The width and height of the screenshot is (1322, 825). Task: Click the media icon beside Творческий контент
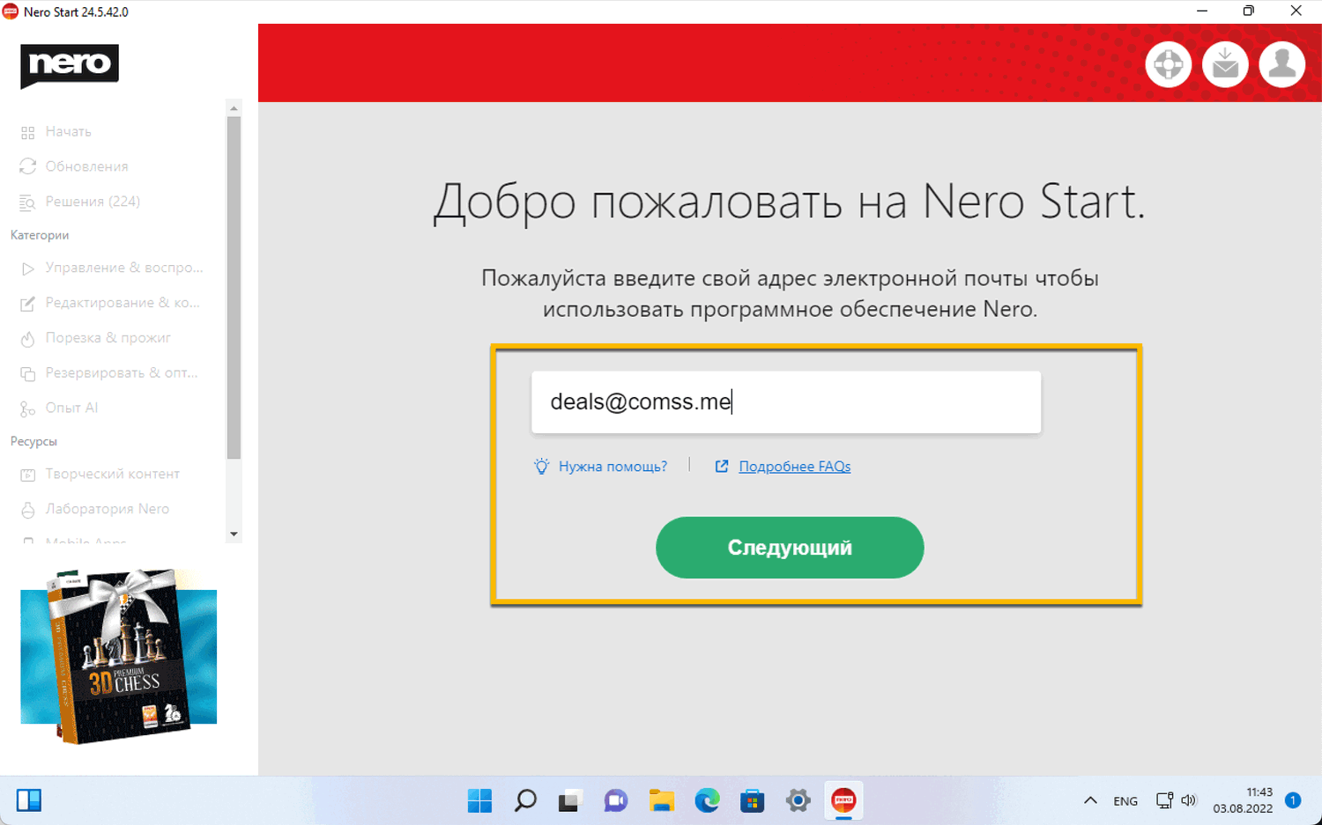pos(27,475)
